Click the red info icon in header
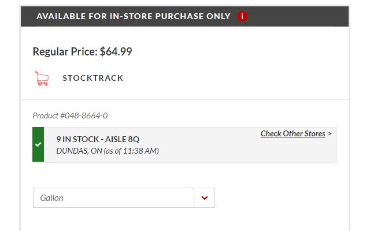370x231 pixels. tap(242, 16)
